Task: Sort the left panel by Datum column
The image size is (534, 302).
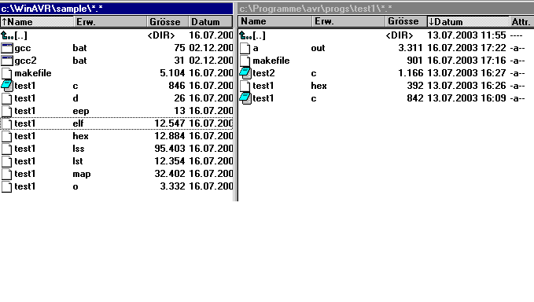Action: pyautogui.click(x=211, y=22)
